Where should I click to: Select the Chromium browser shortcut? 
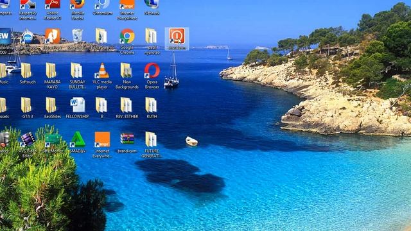[102, 8]
